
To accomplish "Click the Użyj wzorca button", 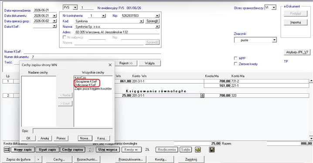I will tap(108, 149).
